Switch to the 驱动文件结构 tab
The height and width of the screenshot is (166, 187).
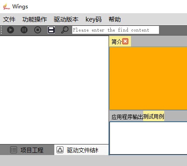click(x=81, y=150)
